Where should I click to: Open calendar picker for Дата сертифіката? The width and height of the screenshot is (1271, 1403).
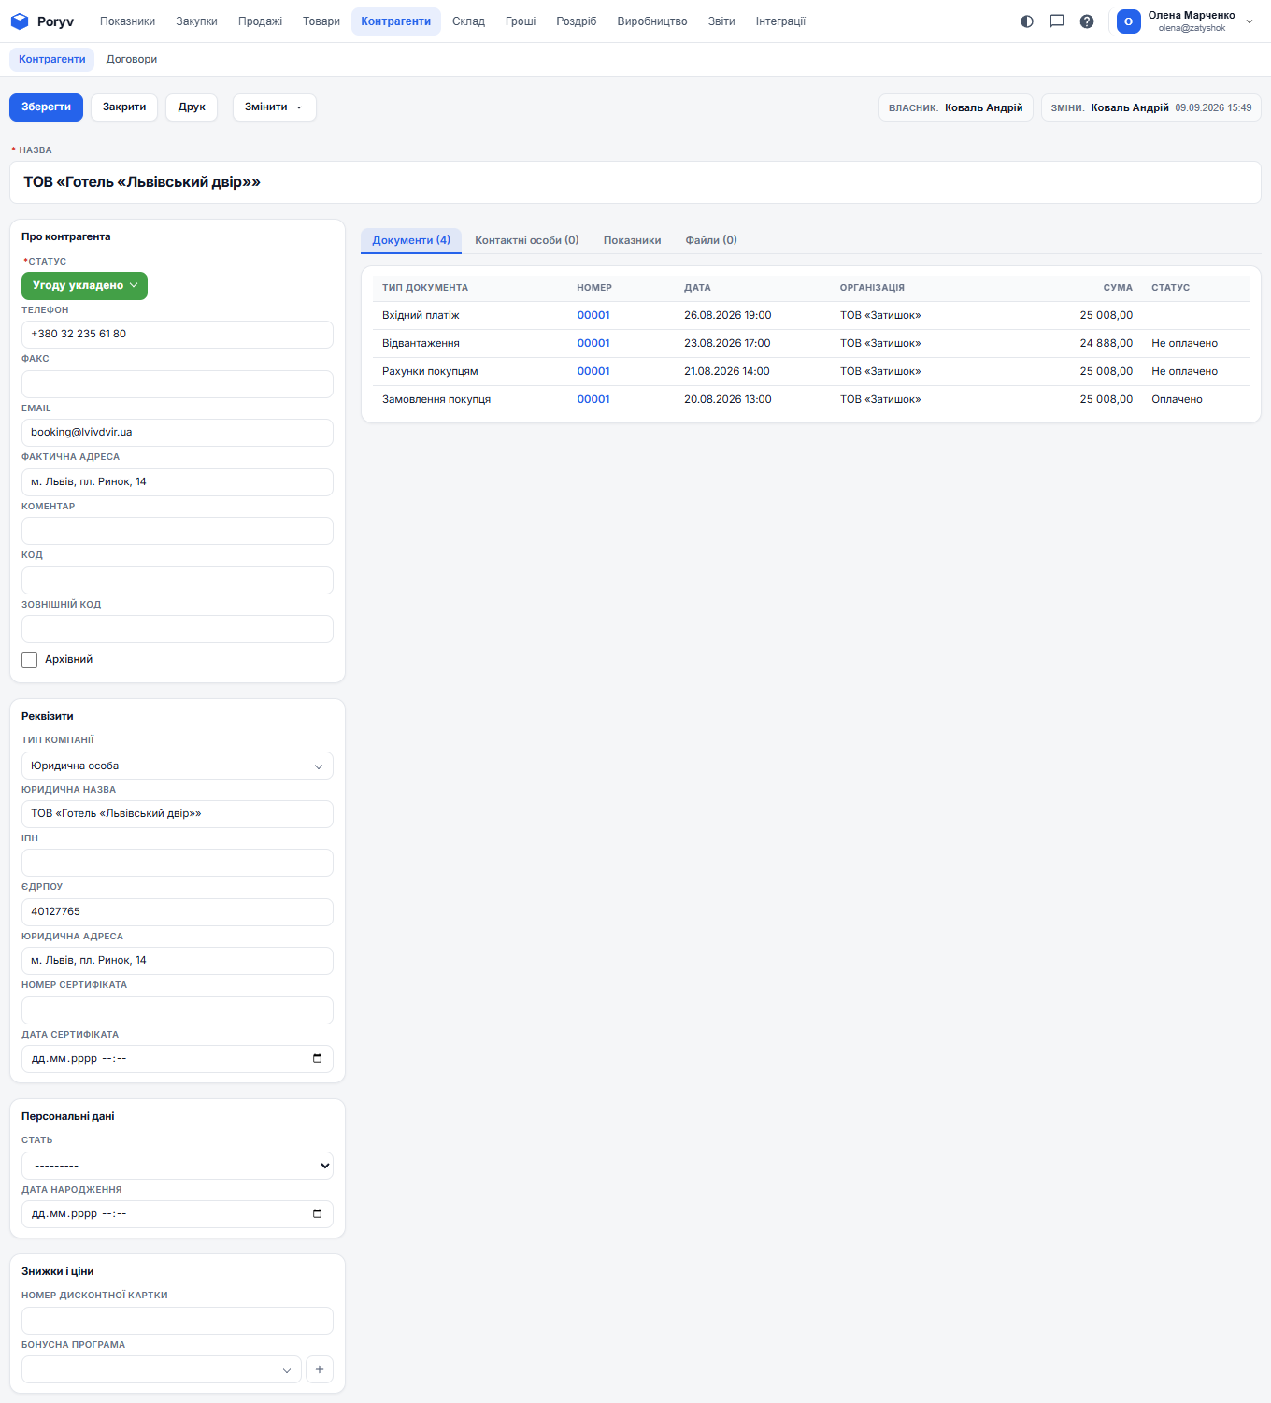[317, 1058]
